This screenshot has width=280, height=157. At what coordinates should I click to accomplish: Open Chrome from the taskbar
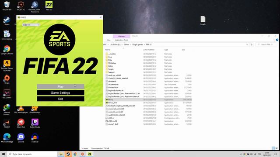tap(75, 154)
